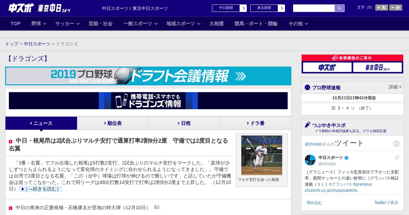This screenshot has width=409, height=215.
Task: Open the 大相撲 menu item
Action: point(216,24)
